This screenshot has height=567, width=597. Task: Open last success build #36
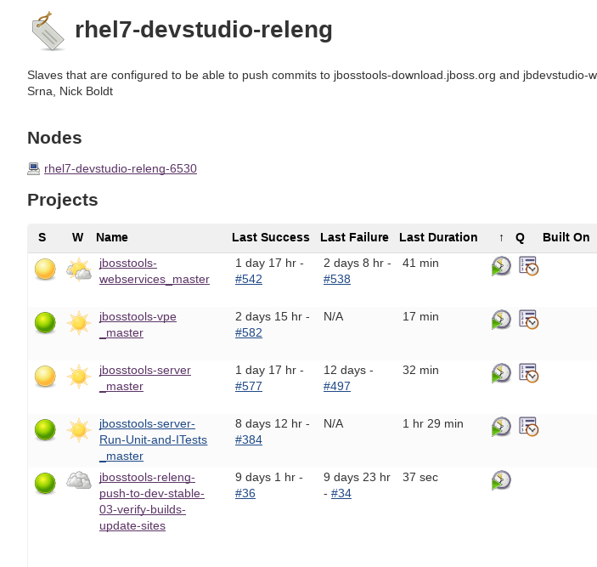[245, 493]
